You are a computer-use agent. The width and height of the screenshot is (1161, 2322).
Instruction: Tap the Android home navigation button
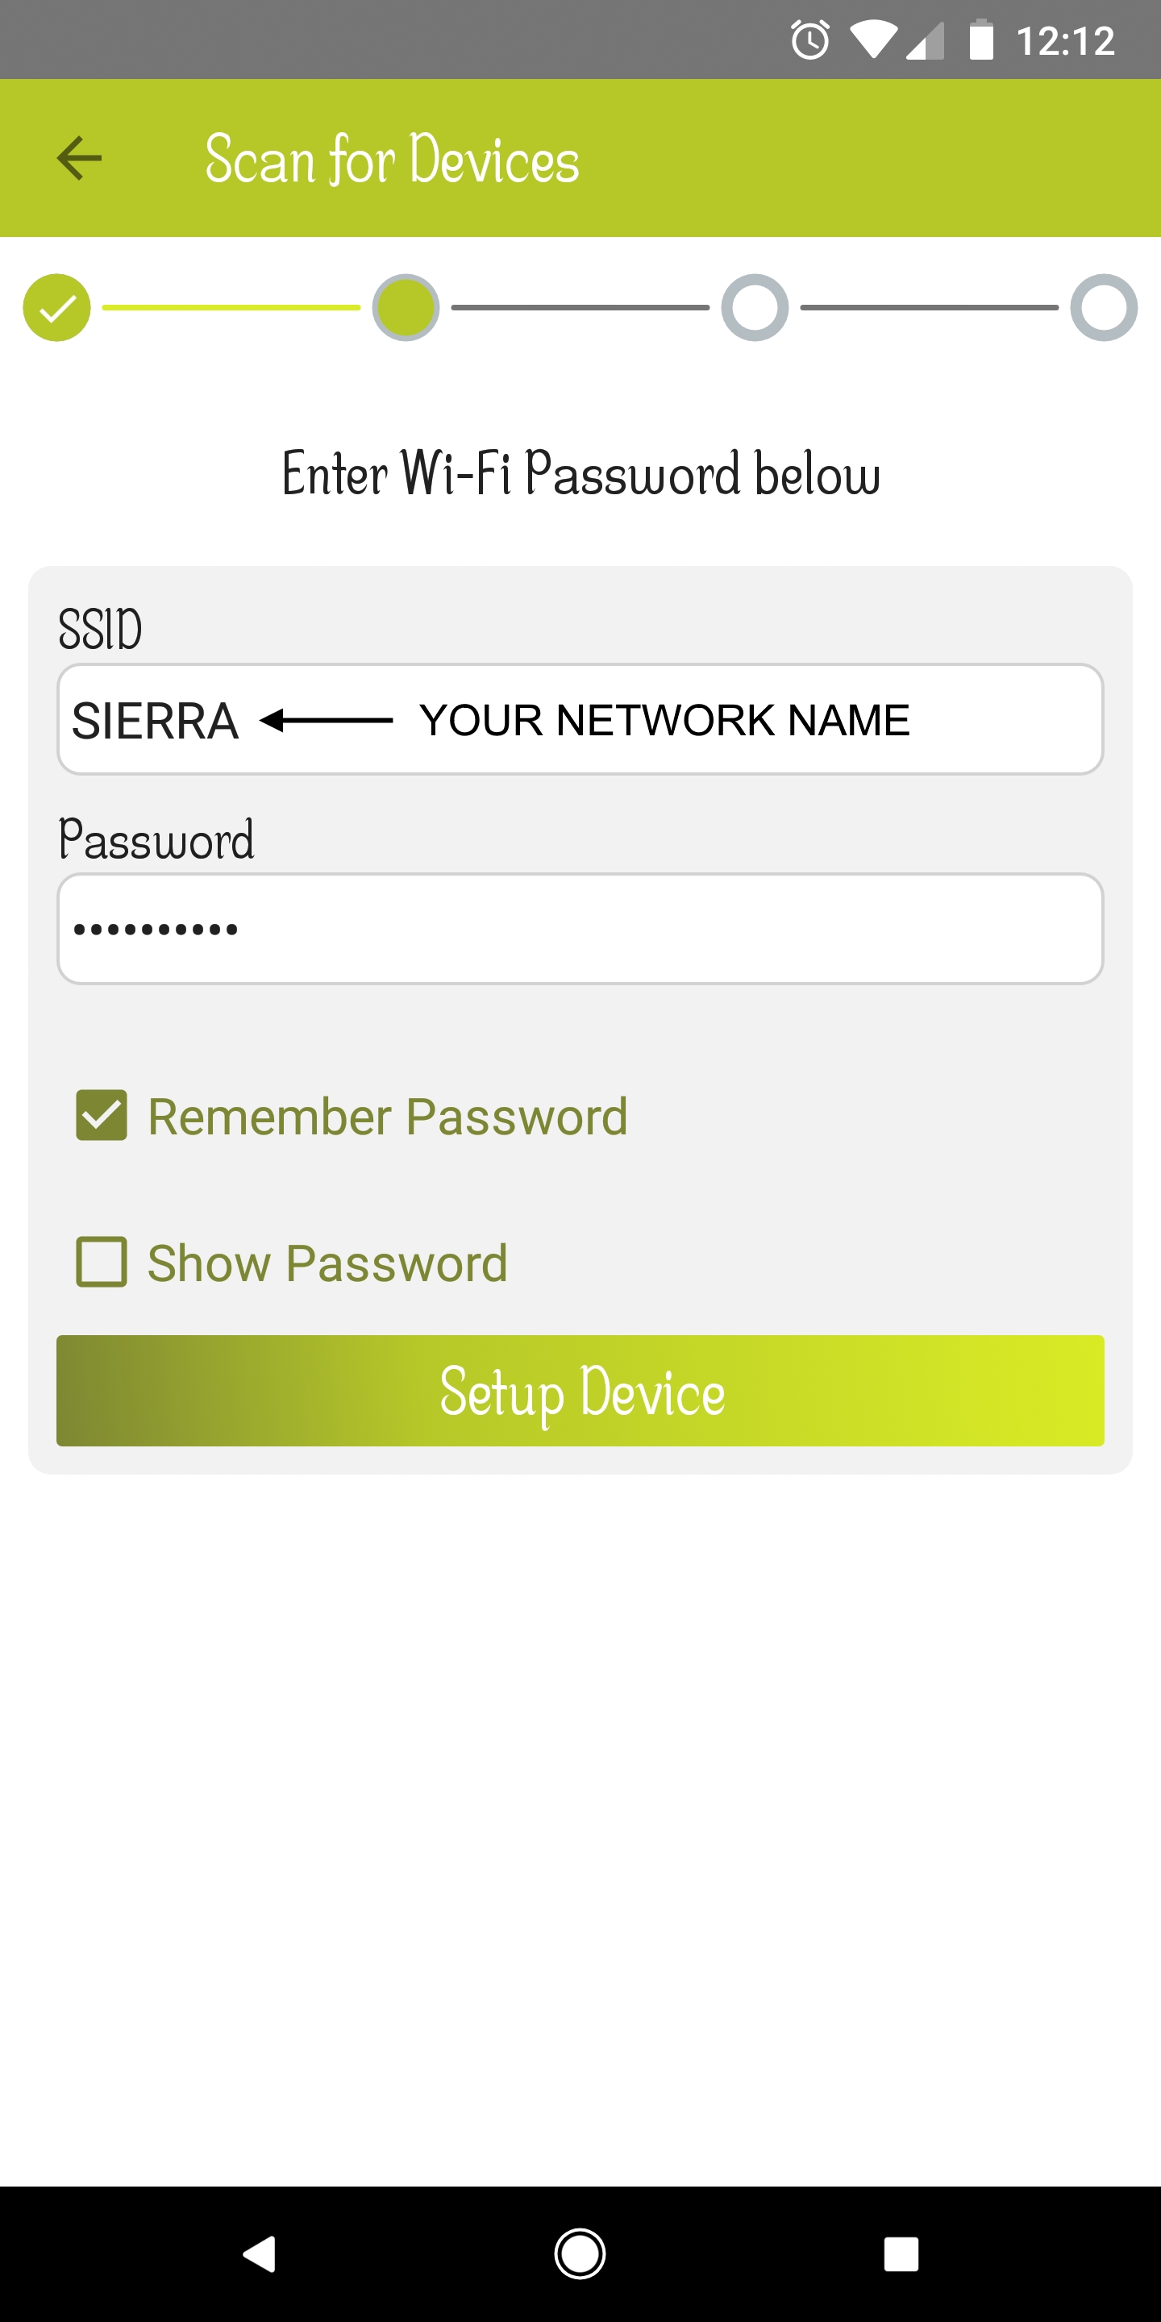(580, 2254)
